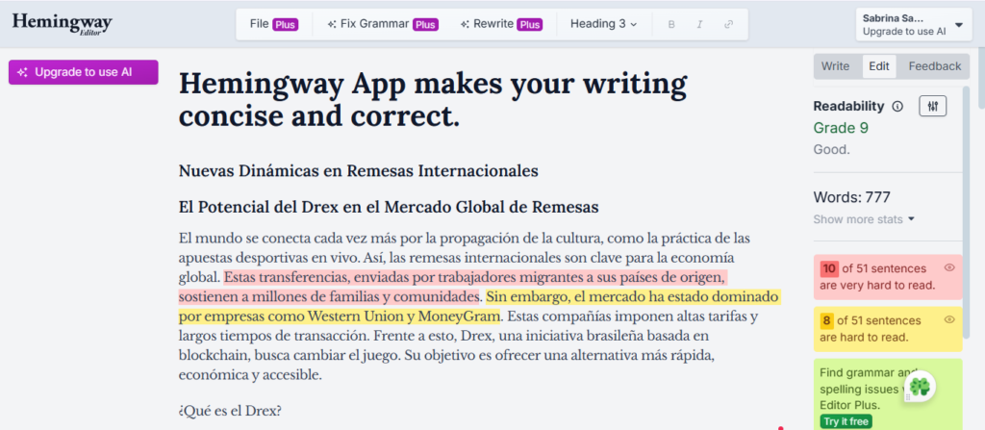Click the purple Upgrade to use AI button
Screen dimensions: 985x430
coord(83,72)
